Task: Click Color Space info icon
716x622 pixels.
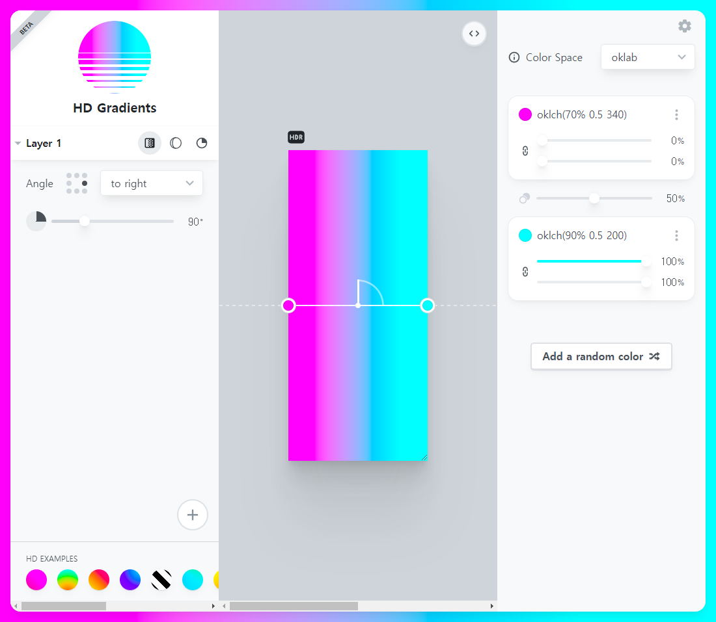Action: (x=514, y=57)
